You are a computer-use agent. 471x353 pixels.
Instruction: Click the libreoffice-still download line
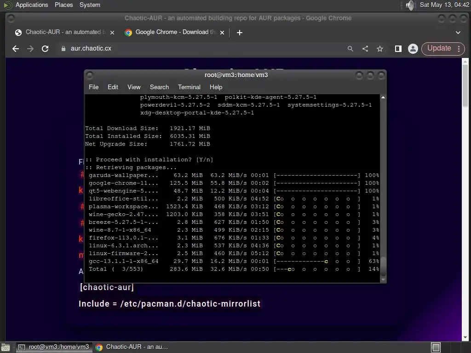click(x=234, y=199)
